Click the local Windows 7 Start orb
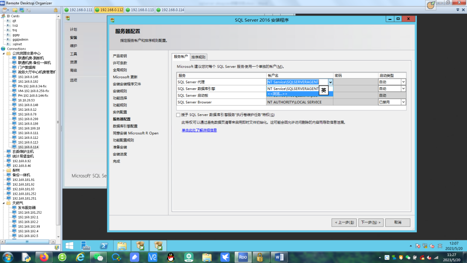 point(8,257)
